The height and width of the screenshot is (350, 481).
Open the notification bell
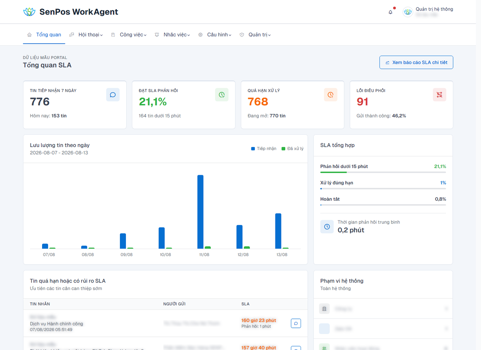coord(390,12)
